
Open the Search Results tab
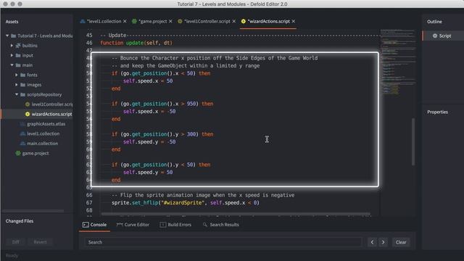point(220,225)
